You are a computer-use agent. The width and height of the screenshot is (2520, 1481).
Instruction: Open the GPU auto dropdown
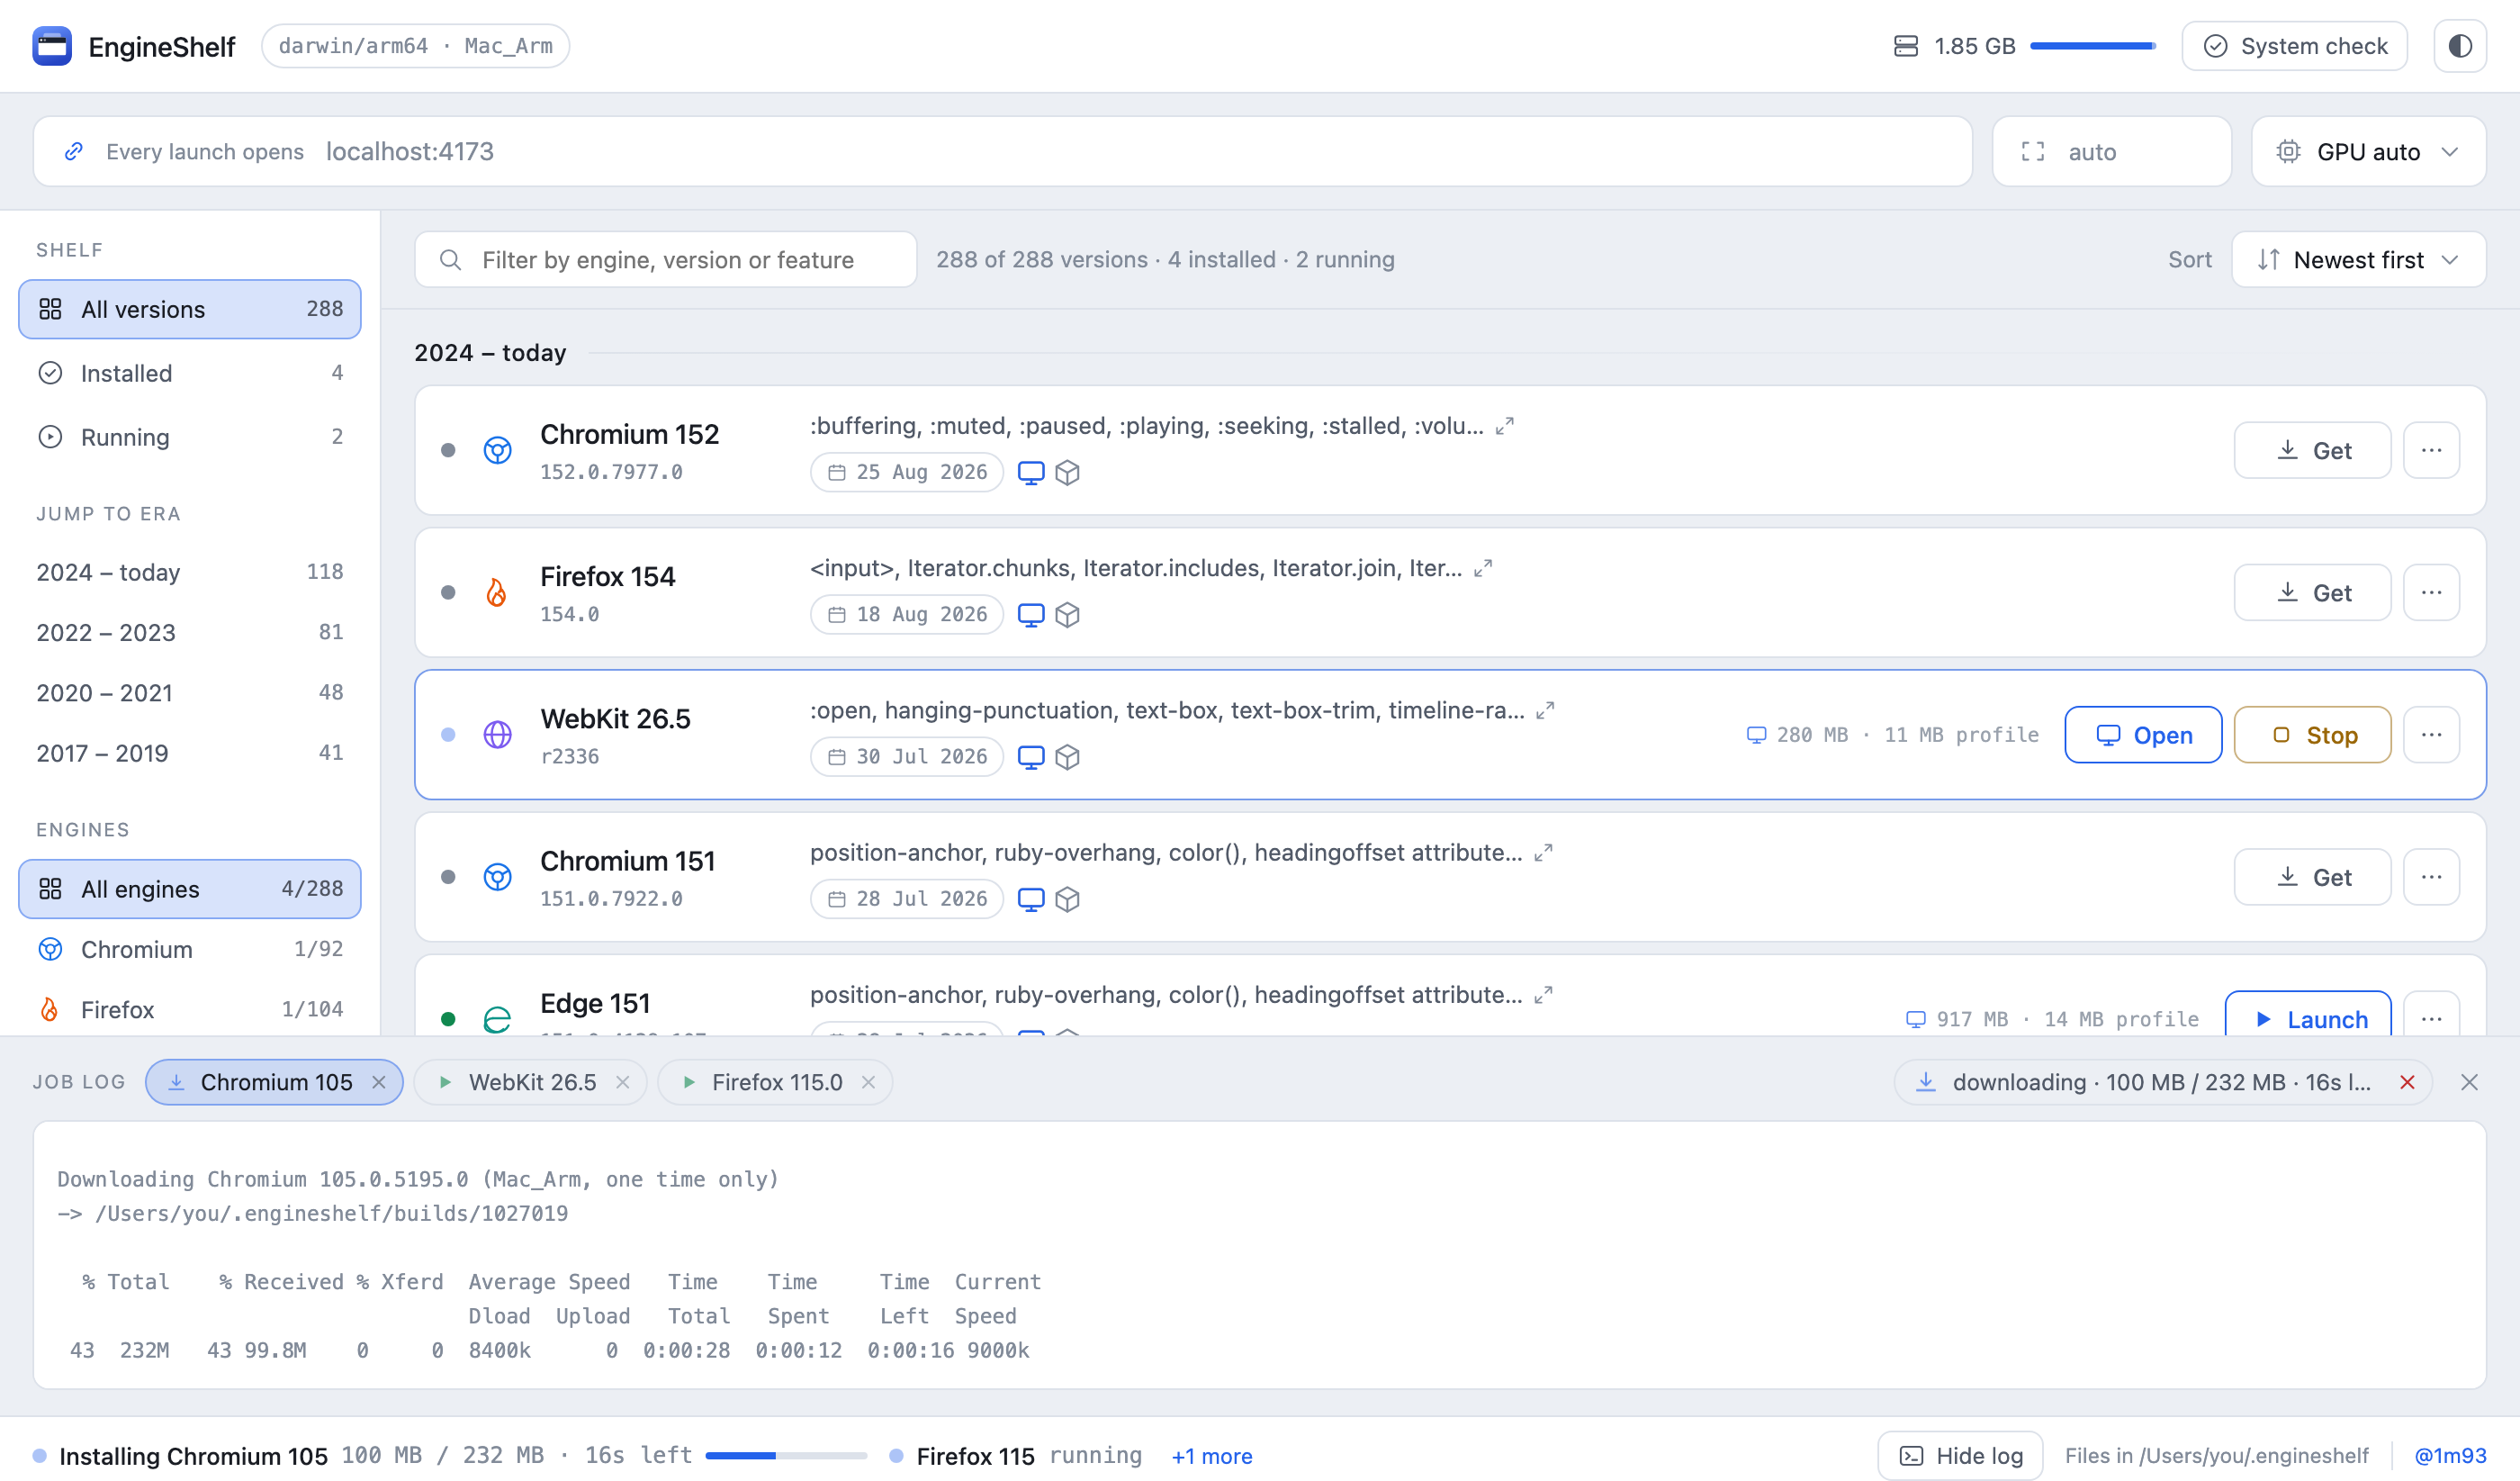tap(2368, 151)
